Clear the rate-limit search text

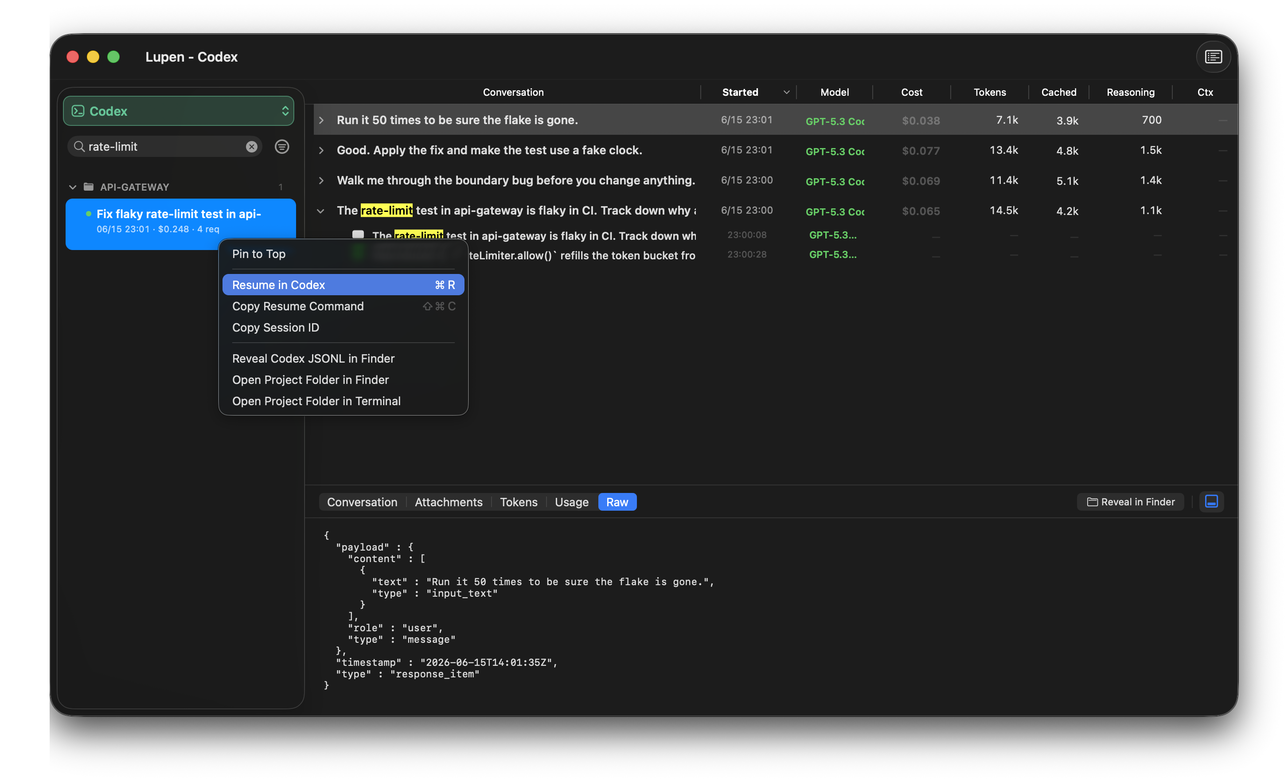(x=251, y=147)
